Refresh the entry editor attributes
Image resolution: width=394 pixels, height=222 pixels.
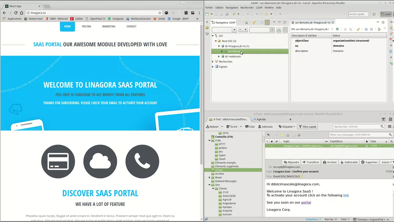click(358, 29)
